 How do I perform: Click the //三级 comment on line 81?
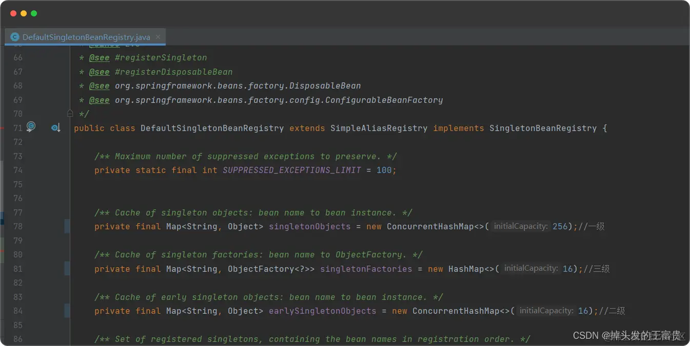[x=597, y=269]
